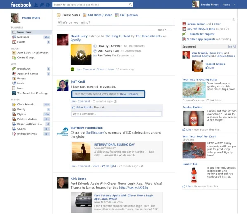The image size is (247, 215).
Task: Click the Photos app icon
Action: [x=14, y=79]
